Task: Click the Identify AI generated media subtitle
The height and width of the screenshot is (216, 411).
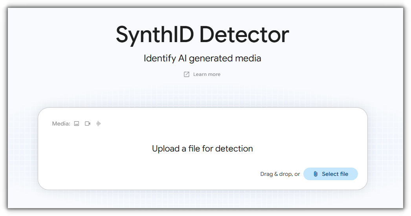Action: pos(202,58)
